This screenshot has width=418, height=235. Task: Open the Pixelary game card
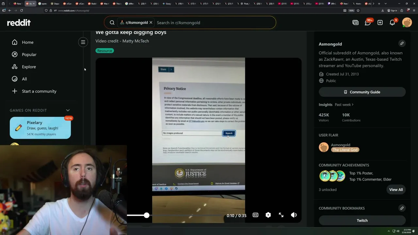pos(40,128)
